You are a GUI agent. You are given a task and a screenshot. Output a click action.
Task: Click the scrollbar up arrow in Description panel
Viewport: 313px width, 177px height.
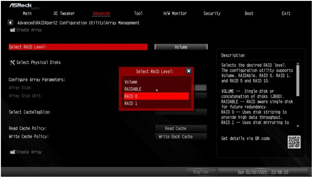coord(297,63)
